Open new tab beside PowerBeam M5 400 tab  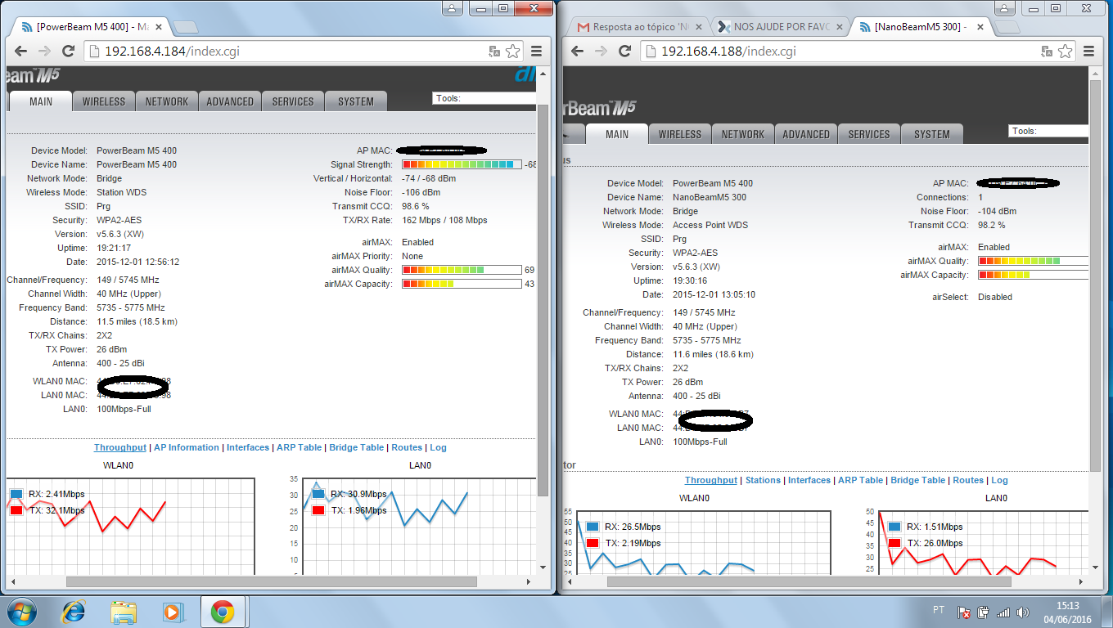click(x=186, y=28)
